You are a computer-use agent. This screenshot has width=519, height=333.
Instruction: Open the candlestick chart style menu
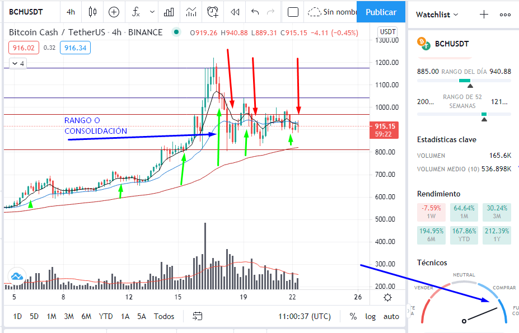(x=93, y=12)
